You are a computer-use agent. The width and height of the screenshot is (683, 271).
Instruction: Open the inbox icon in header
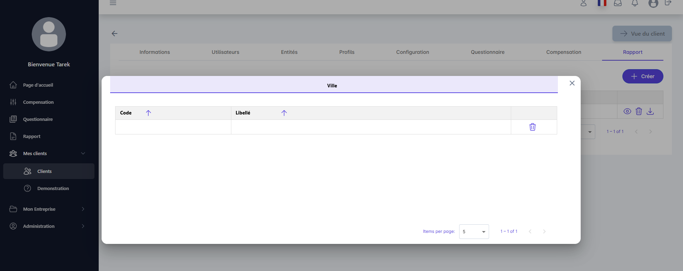tap(618, 3)
